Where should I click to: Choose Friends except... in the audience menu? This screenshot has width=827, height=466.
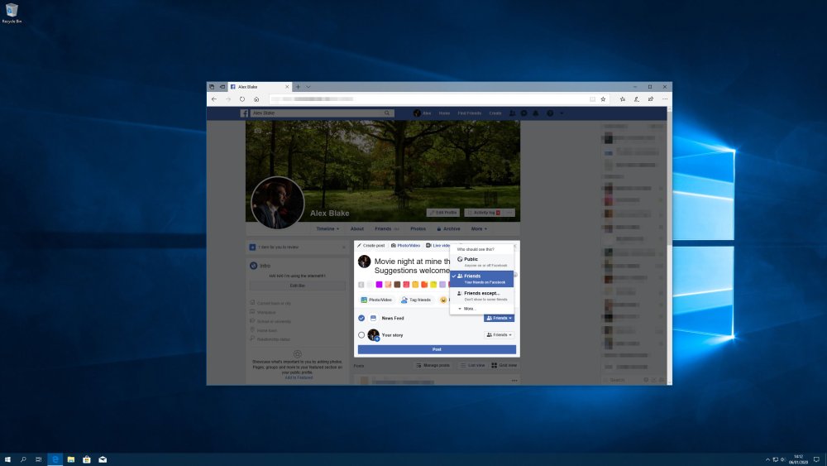[481, 295]
